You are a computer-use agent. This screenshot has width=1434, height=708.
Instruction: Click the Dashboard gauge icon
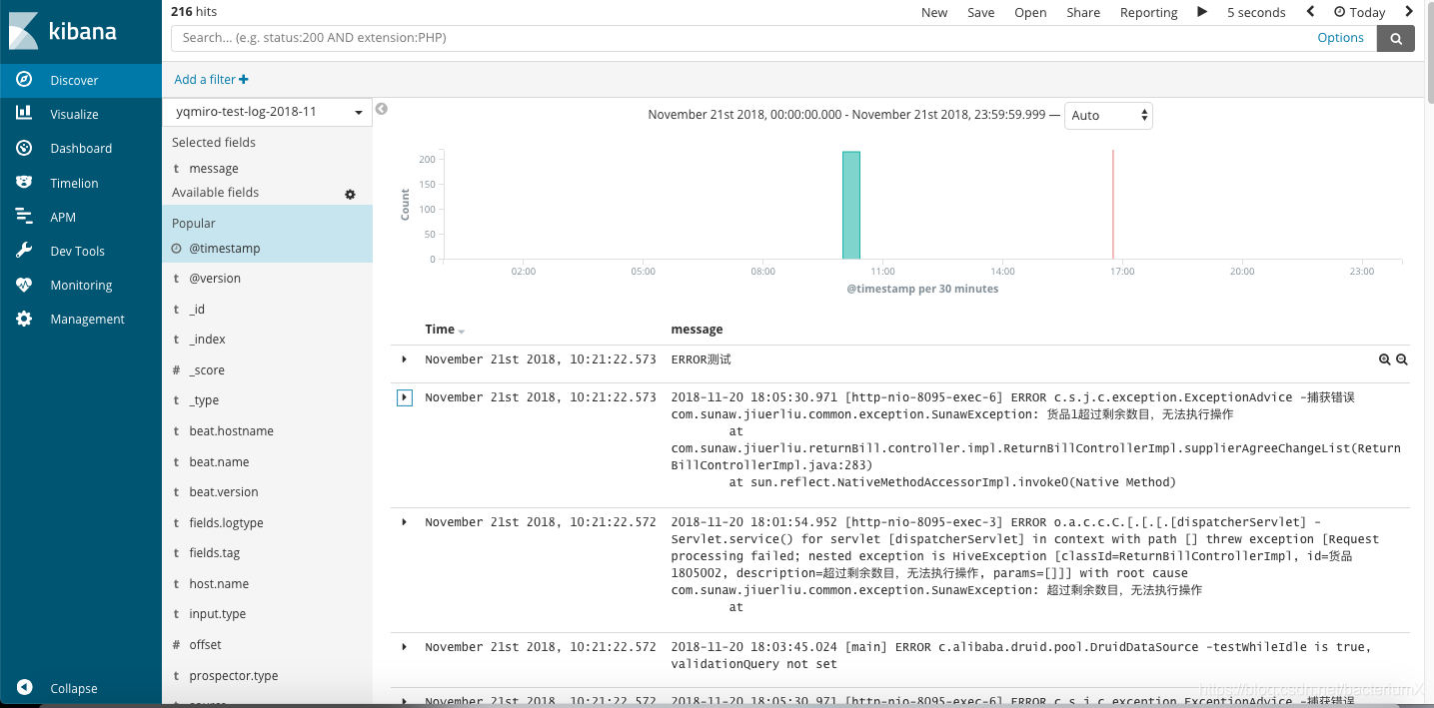[x=25, y=148]
